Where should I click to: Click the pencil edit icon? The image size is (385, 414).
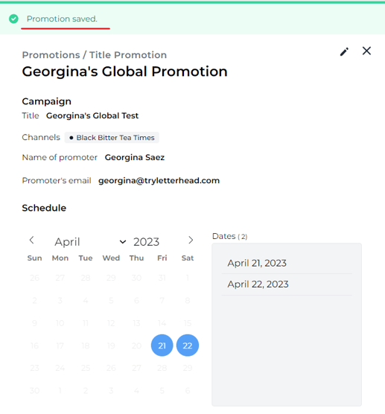point(344,52)
